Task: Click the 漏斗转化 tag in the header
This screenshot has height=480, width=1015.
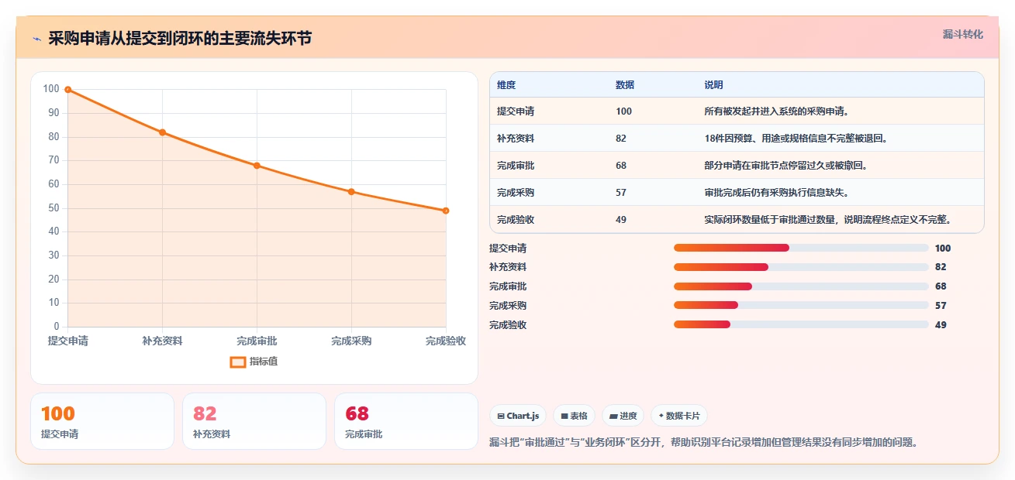Action: tap(963, 34)
